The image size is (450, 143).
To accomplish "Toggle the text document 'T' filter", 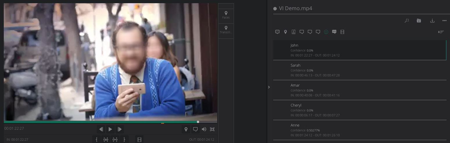I will coord(294,32).
